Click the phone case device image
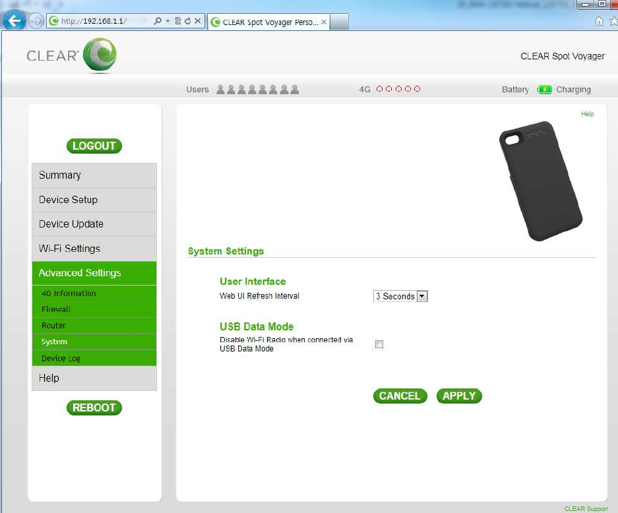Image resolution: width=618 pixels, height=513 pixels. (540, 181)
